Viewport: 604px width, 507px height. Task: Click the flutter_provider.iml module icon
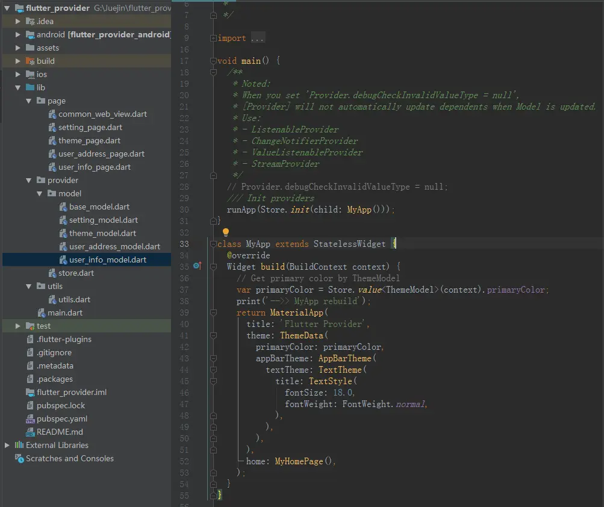click(x=30, y=392)
